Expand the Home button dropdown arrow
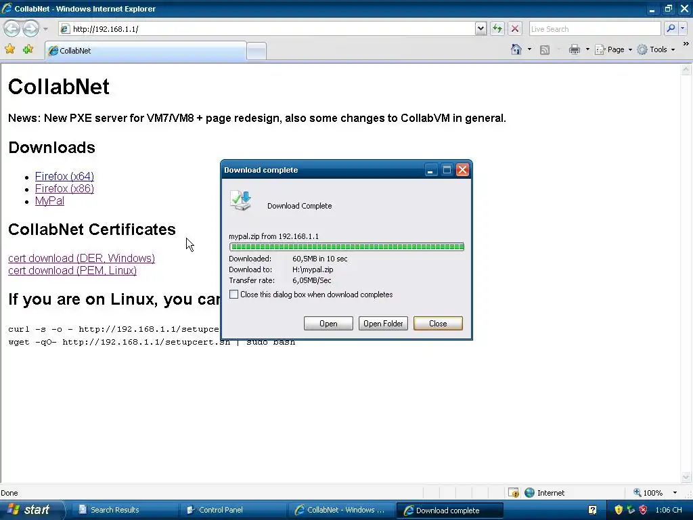 (529, 49)
